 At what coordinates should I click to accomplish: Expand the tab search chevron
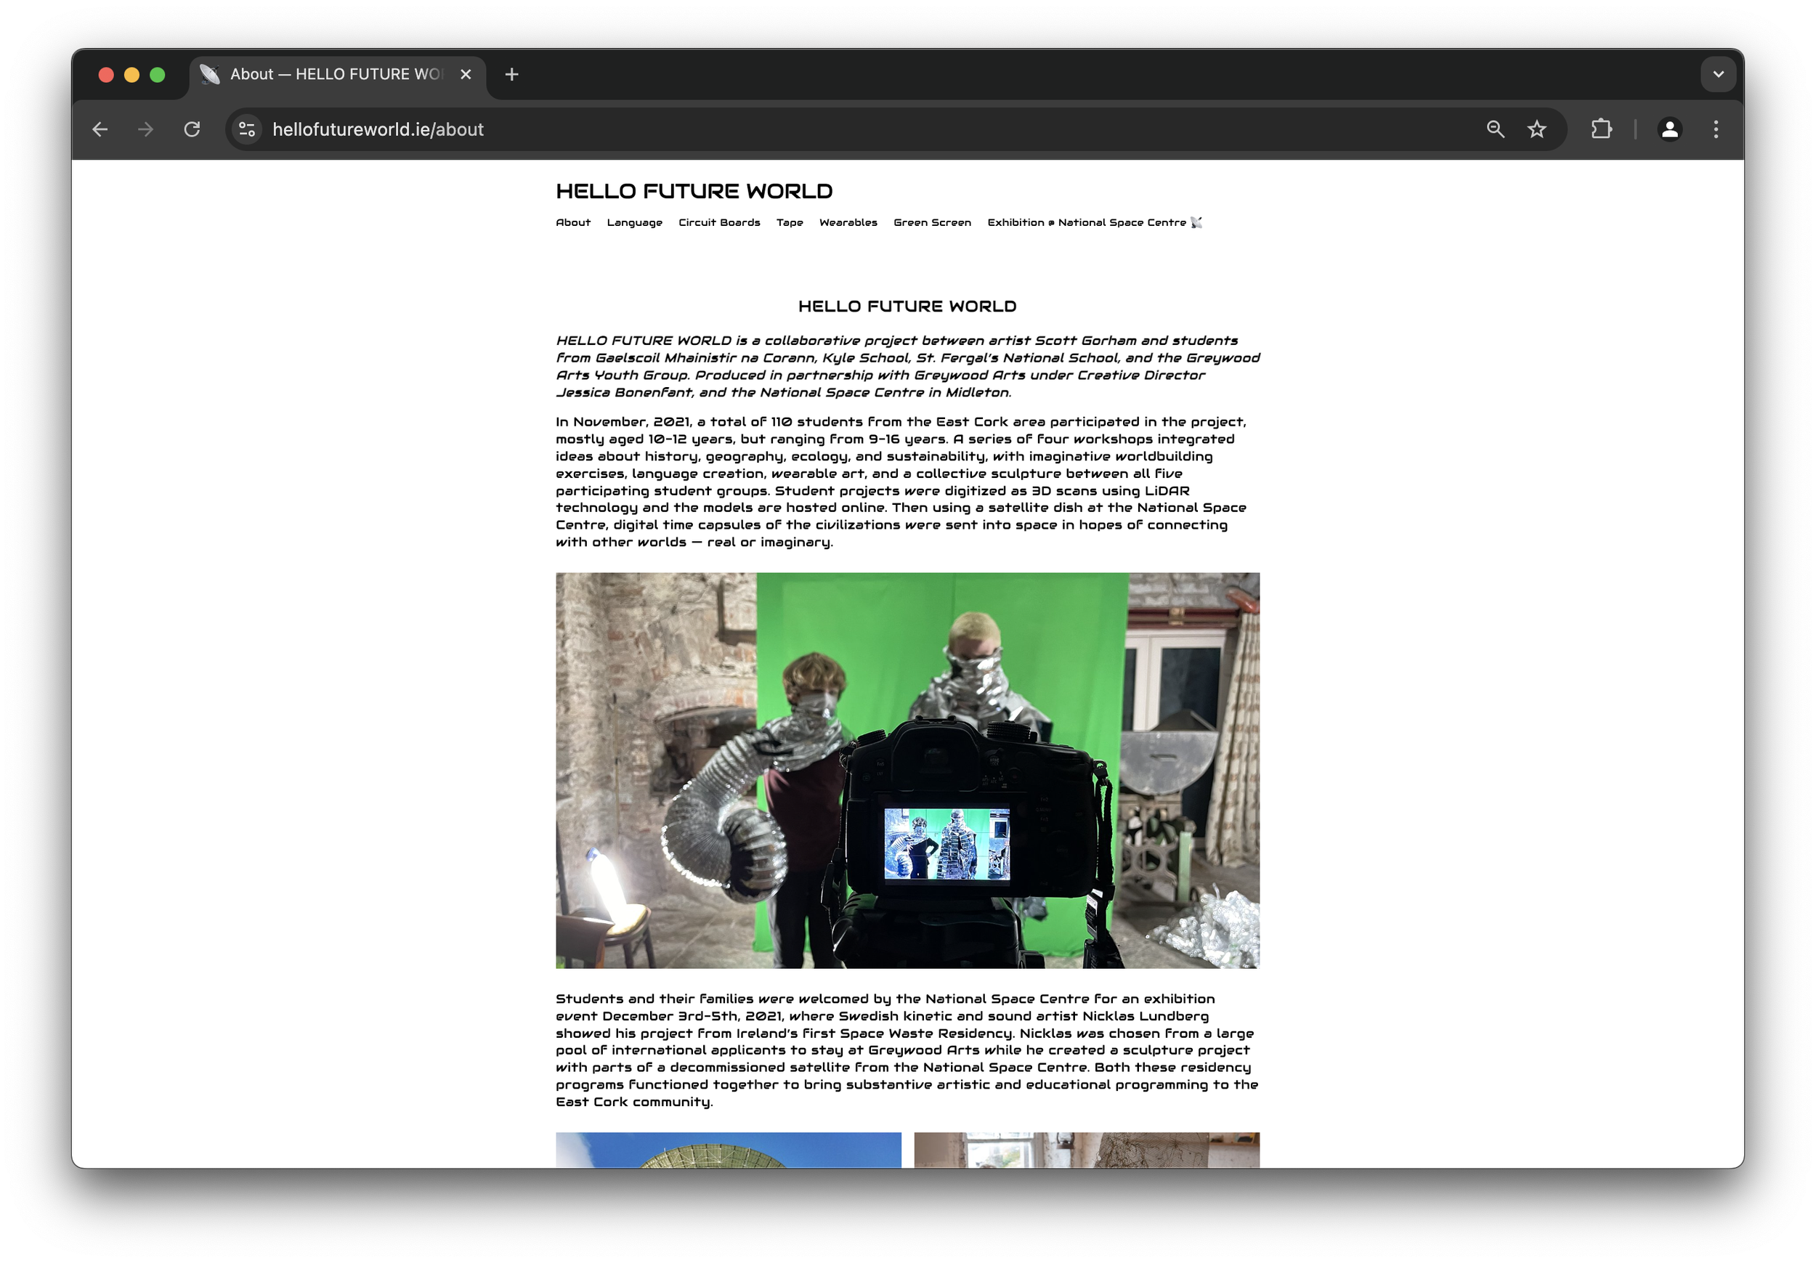coord(1718,74)
